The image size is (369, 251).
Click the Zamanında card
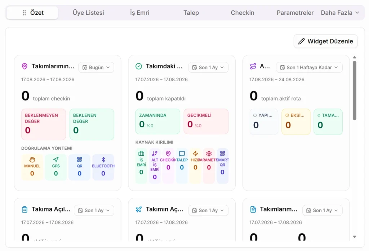[158, 122]
